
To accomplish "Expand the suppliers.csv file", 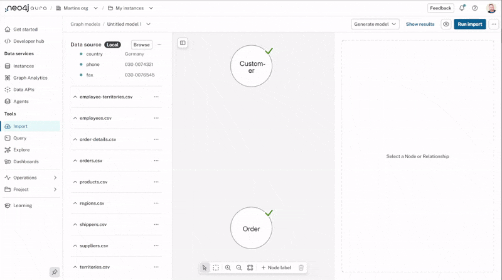I will tap(75, 245).
